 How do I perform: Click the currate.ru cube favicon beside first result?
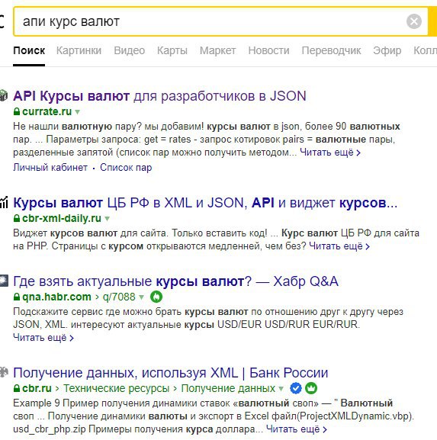[x=4, y=95]
